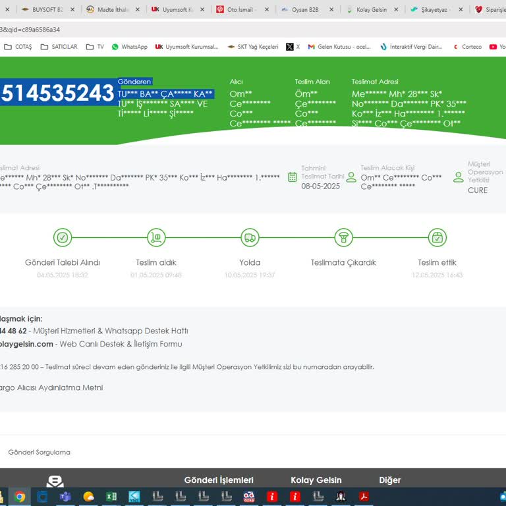Open the Uyumsoft Kurumsal bookmark
This screenshot has height=506, width=506.
click(x=187, y=47)
